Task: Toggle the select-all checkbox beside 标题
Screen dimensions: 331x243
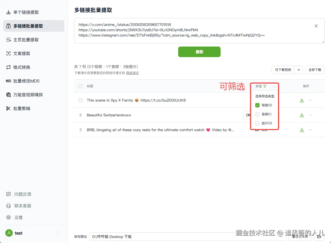Action: (x=80, y=86)
